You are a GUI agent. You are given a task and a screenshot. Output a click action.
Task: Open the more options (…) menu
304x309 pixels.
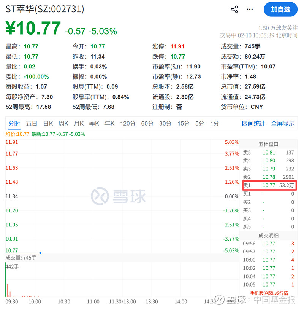coord(250,9)
